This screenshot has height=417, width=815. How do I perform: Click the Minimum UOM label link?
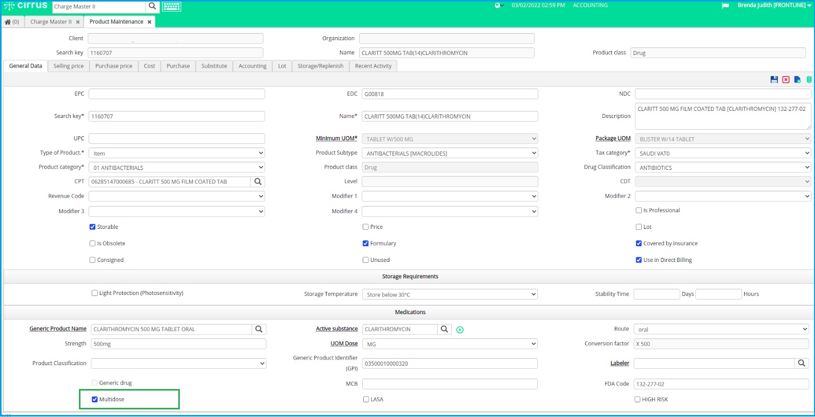(336, 138)
